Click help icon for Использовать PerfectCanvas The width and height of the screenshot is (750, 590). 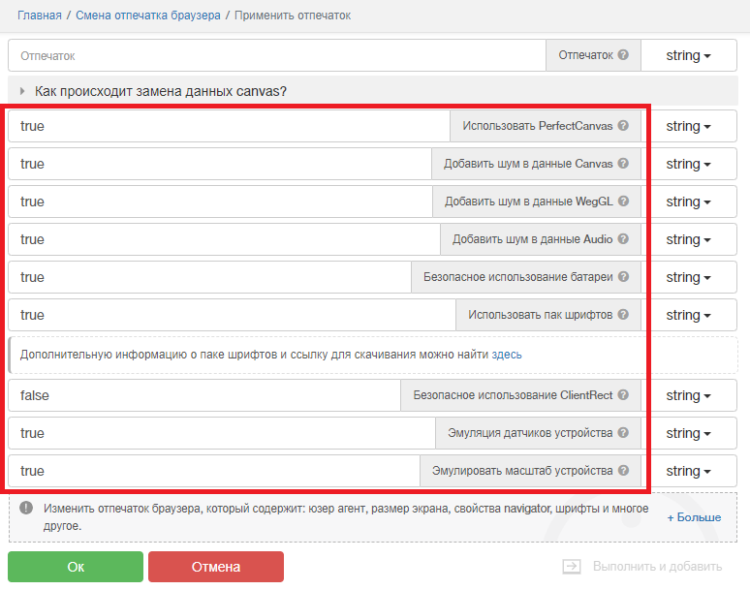tap(623, 126)
